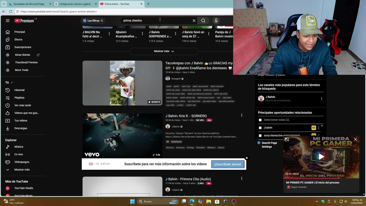Go back with browser back arrow
The width and height of the screenshot is (366, 206).
click(4, 11)
